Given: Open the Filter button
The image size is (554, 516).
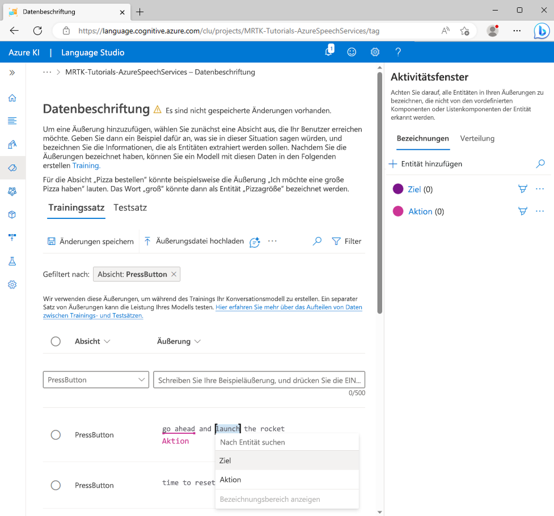Looking at the screenshot, I should click(346, 241).
